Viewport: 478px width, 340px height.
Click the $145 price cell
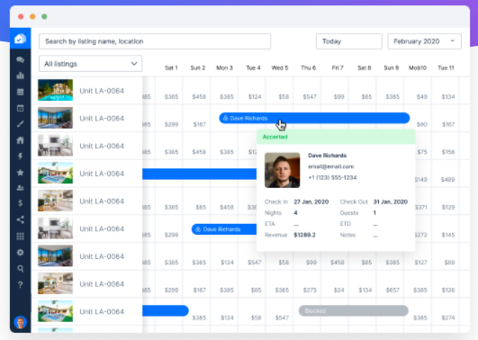(x=448, y=235)
